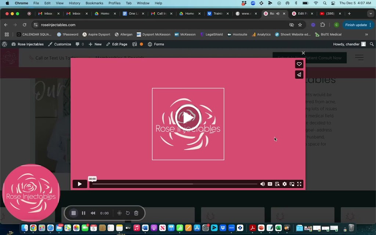
Task: Switch to the Edit P tab
Action: point(303,14)
